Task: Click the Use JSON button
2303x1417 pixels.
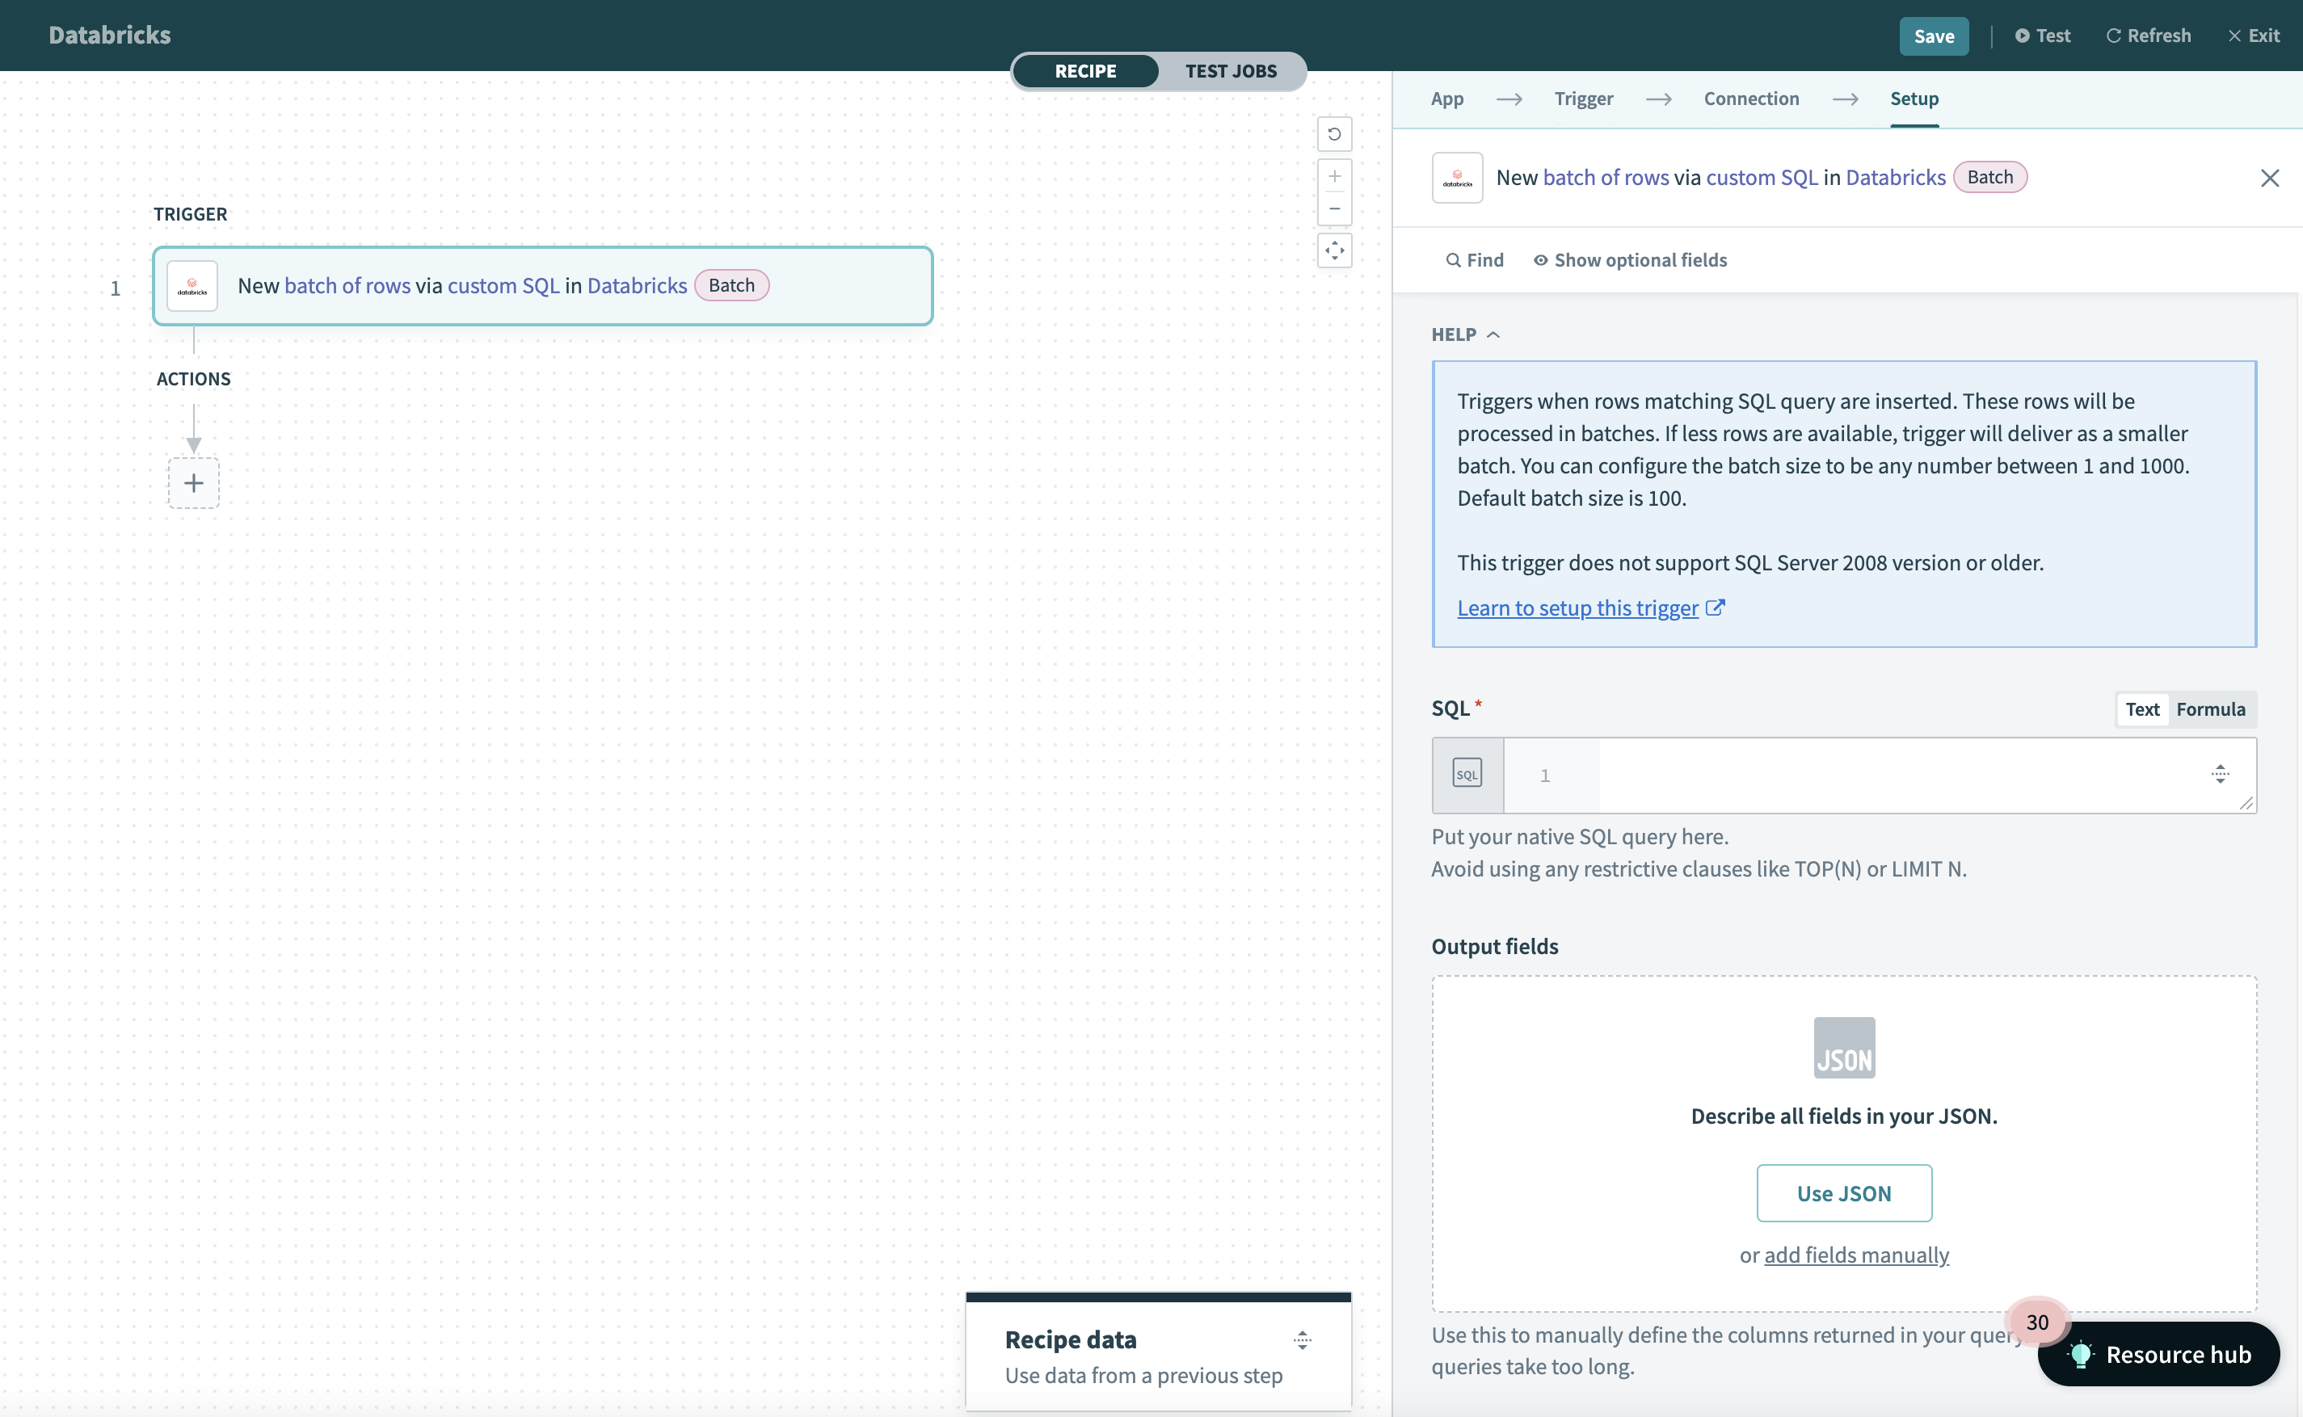Action: (1842, 1192)
